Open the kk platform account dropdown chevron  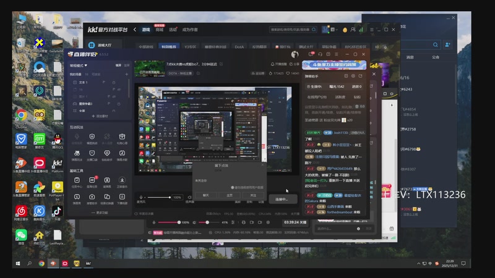[x=337, y=30]
